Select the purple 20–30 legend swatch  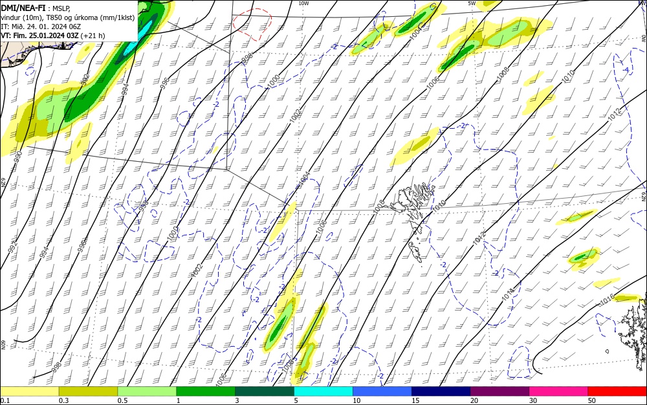(499, 391)
